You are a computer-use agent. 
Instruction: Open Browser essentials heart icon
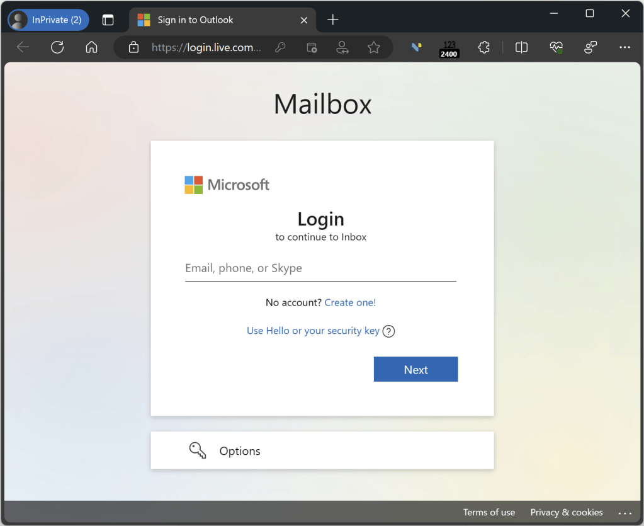[x=555, y=47]
